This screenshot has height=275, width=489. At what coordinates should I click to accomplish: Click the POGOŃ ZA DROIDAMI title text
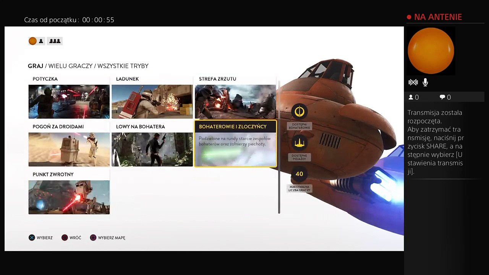(58, 126)
